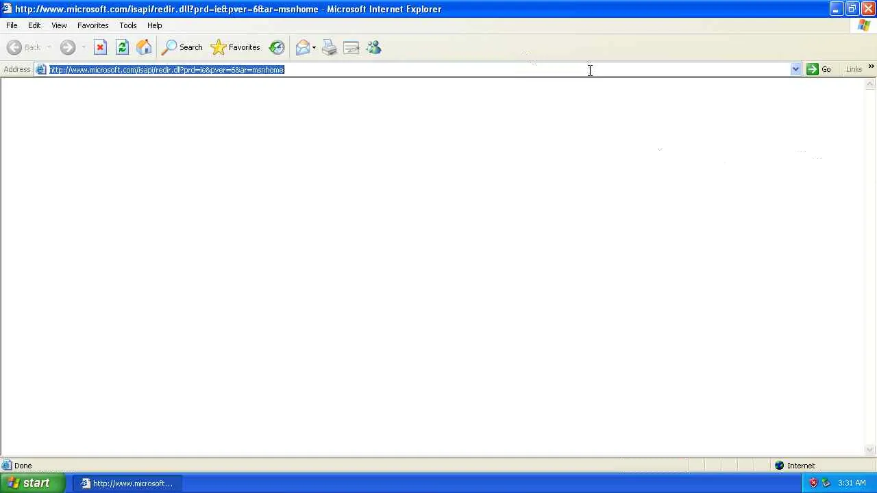This screenshot has height=493, width=877.
Task: Expand the Forward button history dropdown arrow
Action: [x=84, y=47]
